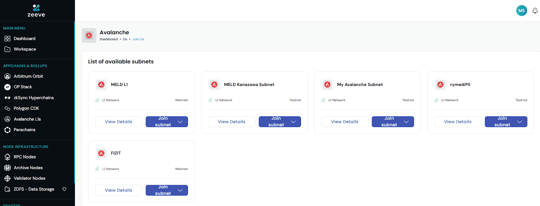540x206 pixels.
Task: Expand Join subnet dropdown for My Avalanche Subnet
Action: [406, 122]
